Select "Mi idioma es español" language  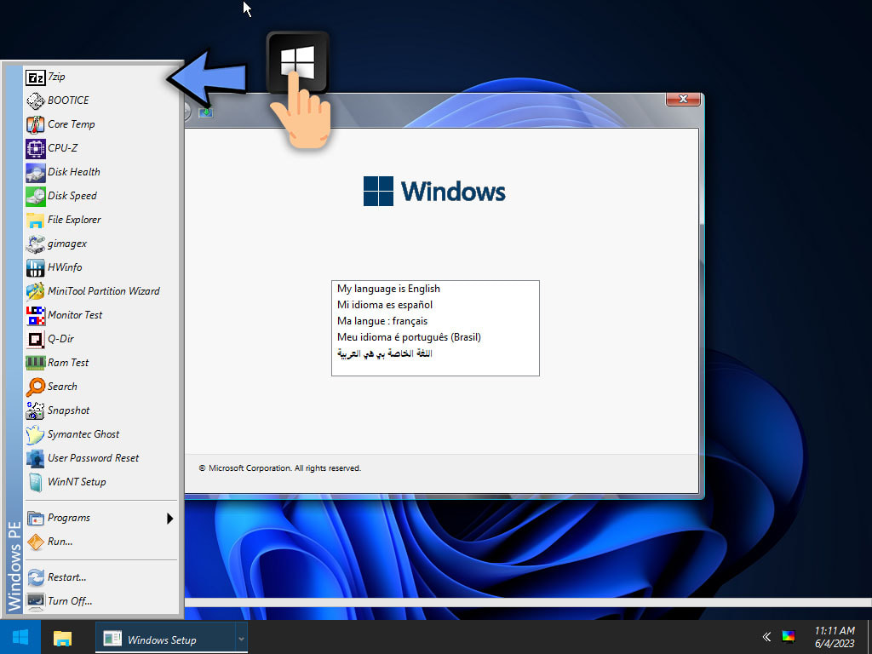385,305
